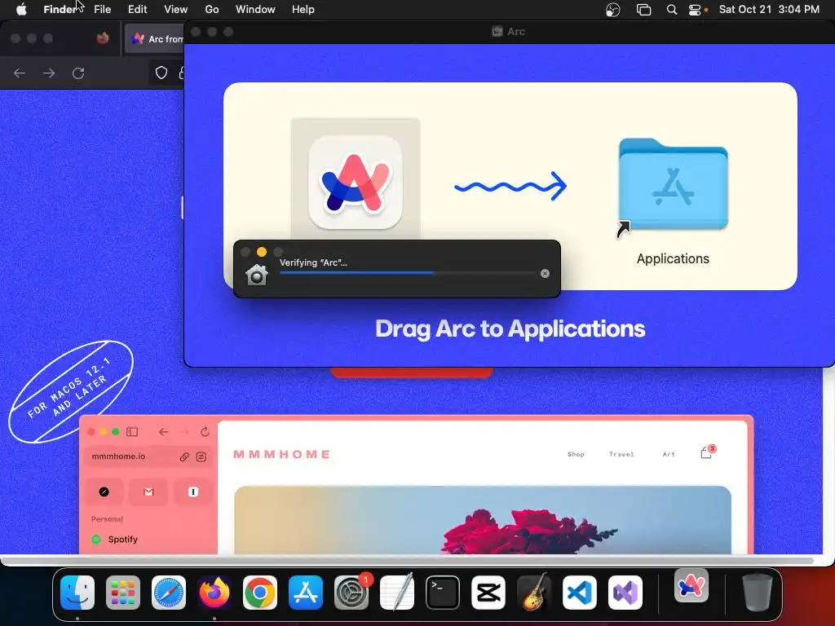The width and height of the screenshot is (835, 626).
Task: Click the Art link on MMMHOME
Action: (669, 454)
